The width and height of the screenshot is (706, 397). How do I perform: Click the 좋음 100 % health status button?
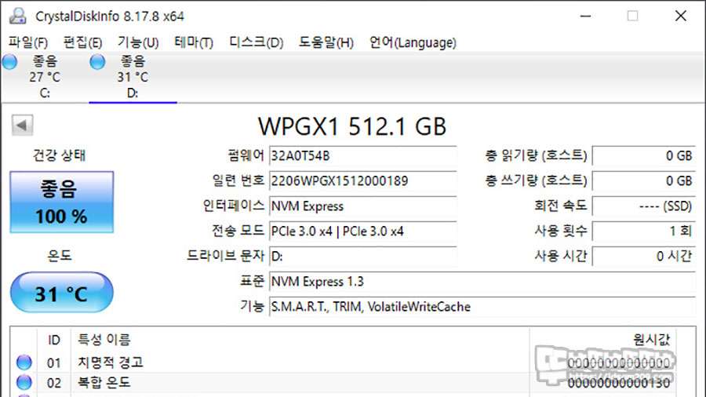[x=62, y=202]
